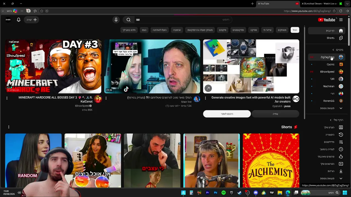351x197 pixels.
Task: Open Discord from the taskbar
Action: pos(256,193)
